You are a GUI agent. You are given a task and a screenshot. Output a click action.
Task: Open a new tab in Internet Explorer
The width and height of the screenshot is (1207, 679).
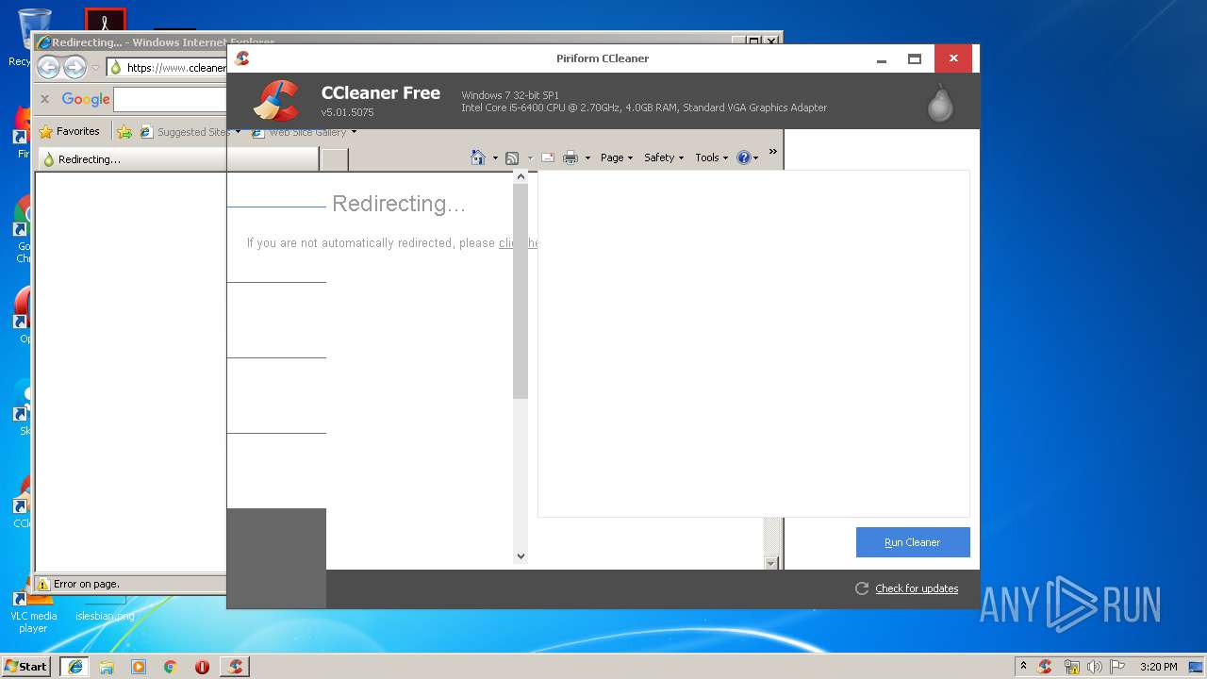point(335,159)
